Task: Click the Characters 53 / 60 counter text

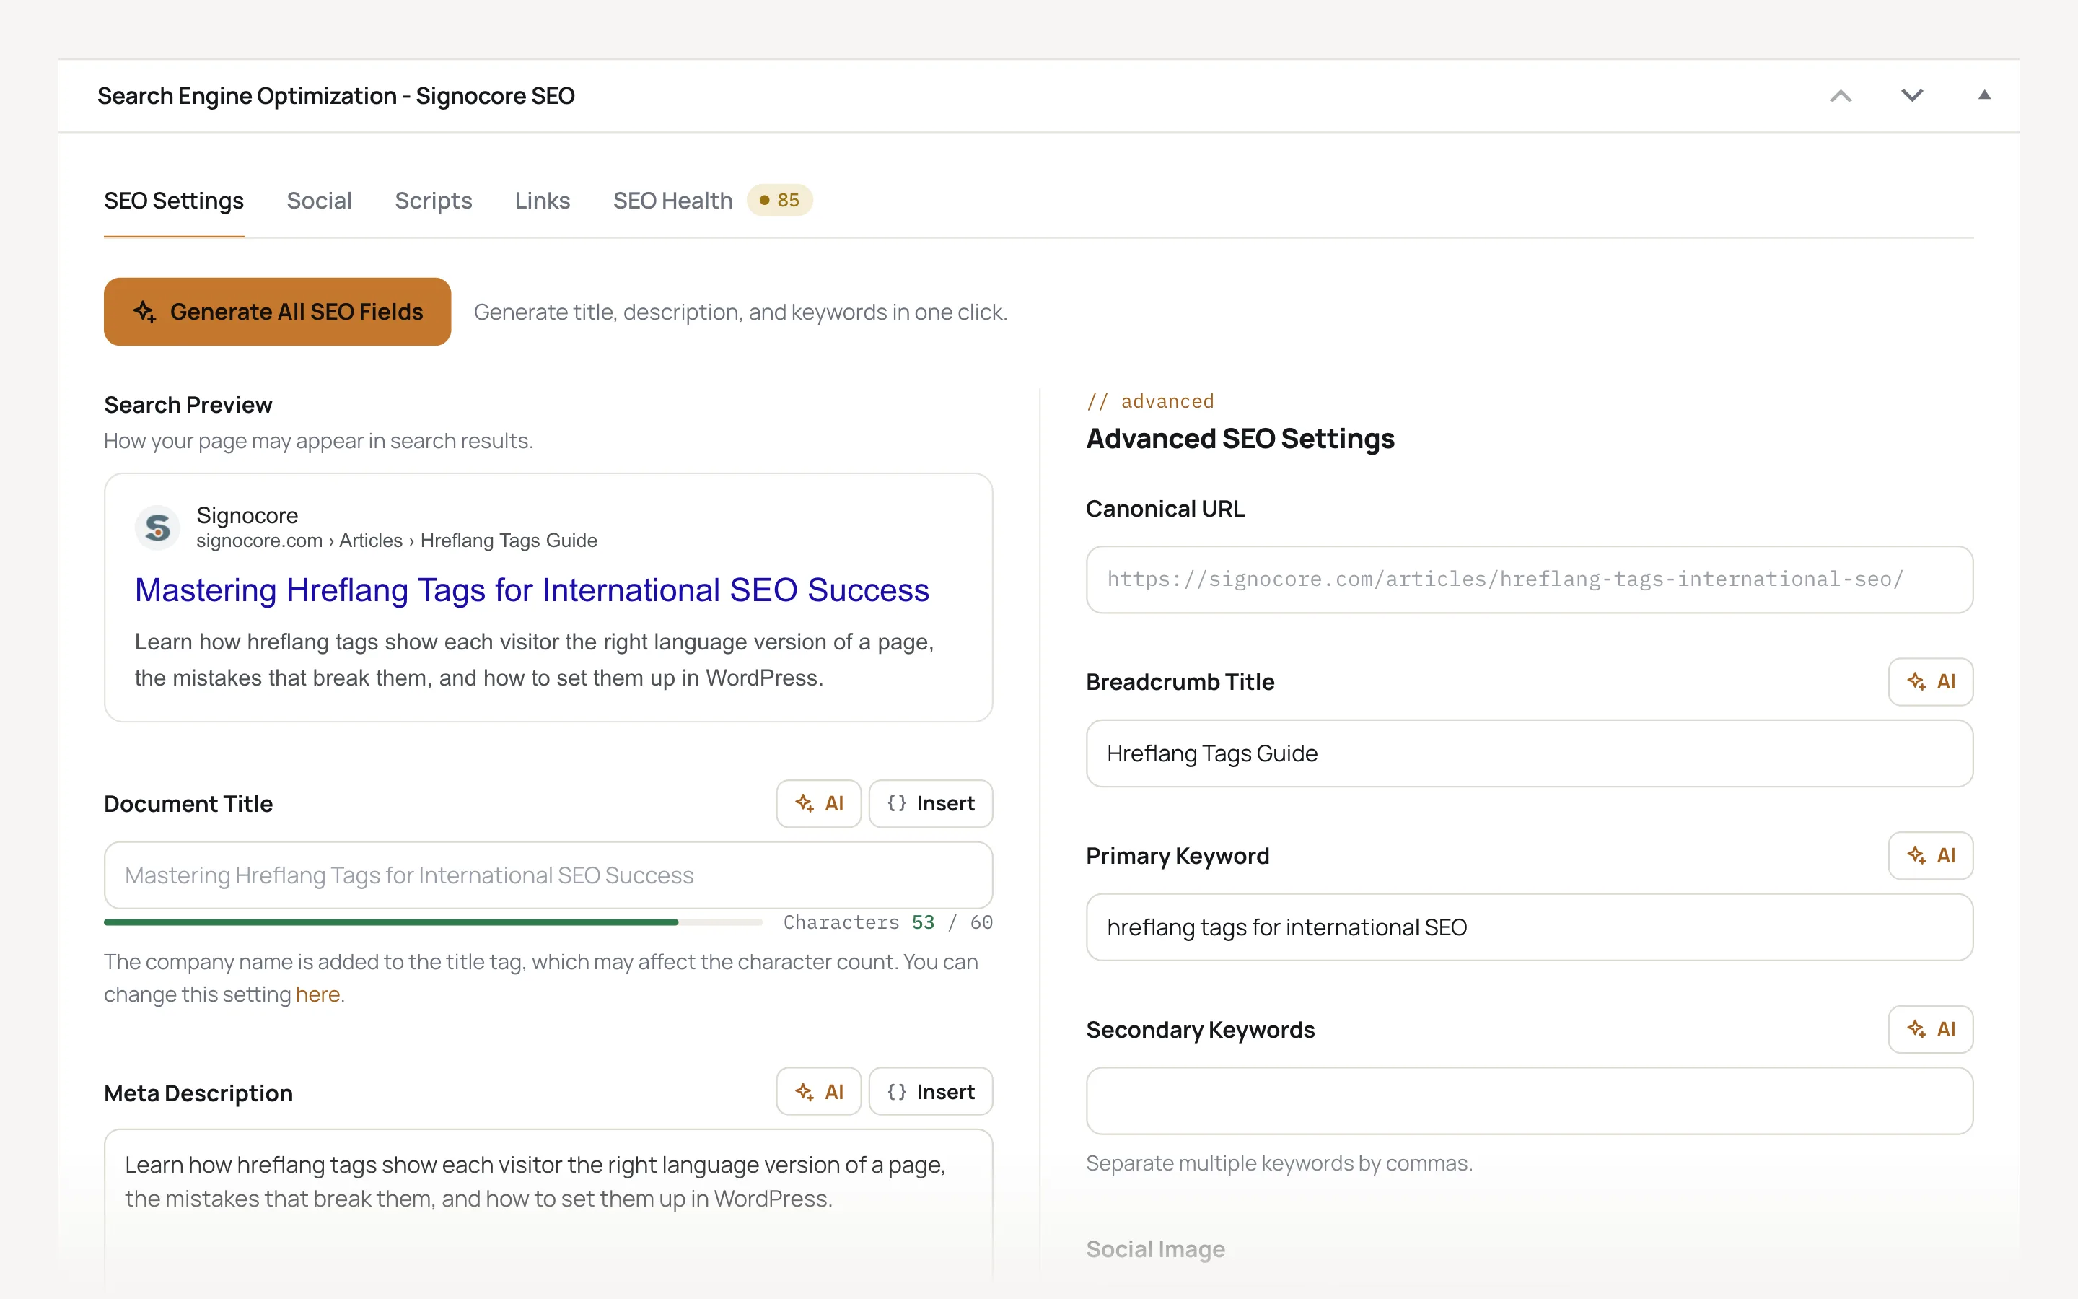Action: 888,922
